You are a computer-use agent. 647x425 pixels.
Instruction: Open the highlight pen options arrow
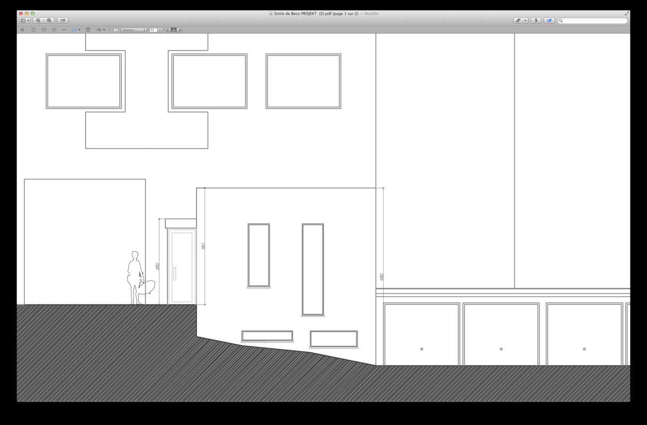[x=526, y=21]
